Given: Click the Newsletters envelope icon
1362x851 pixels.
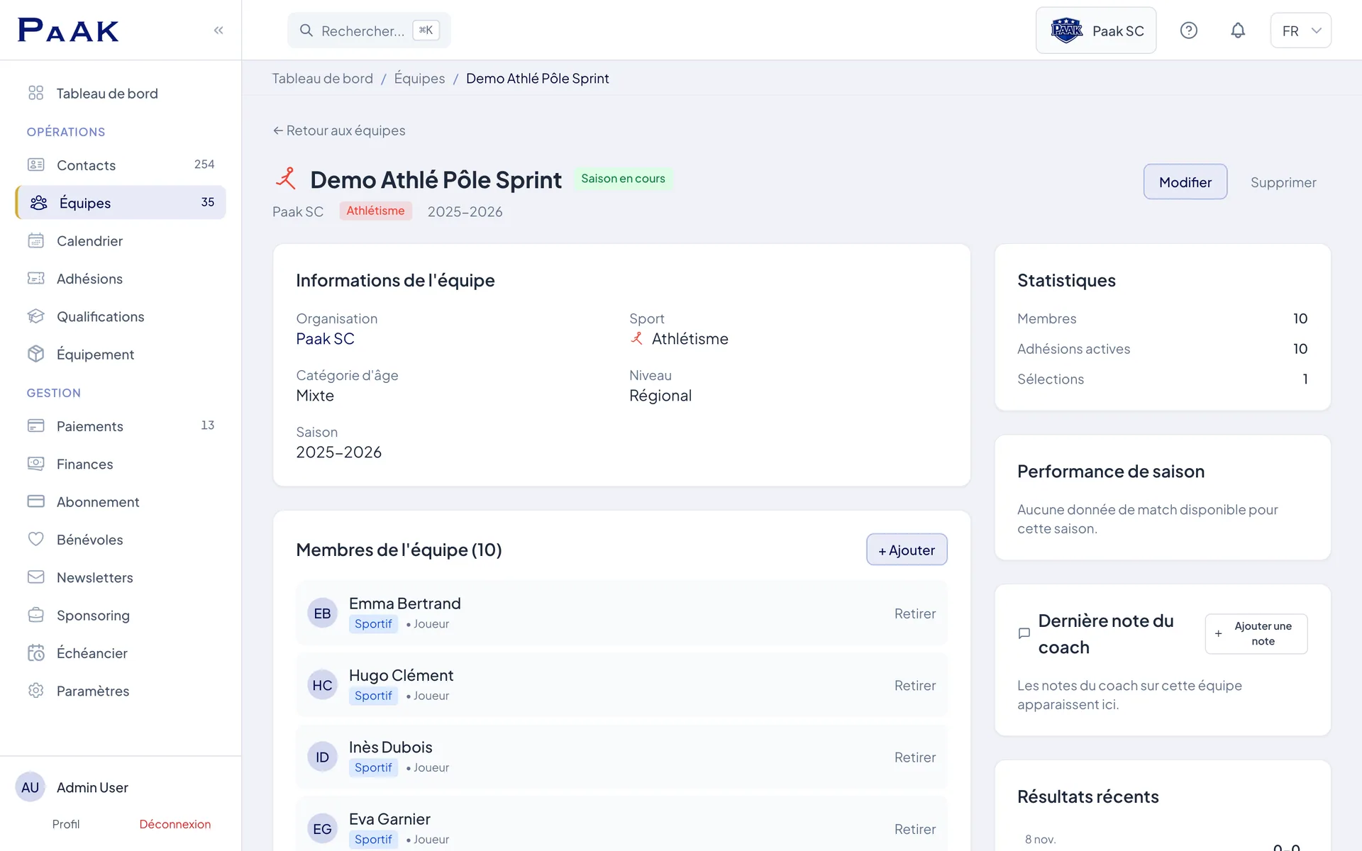Looking at the screenshot, I should (35, 577).
